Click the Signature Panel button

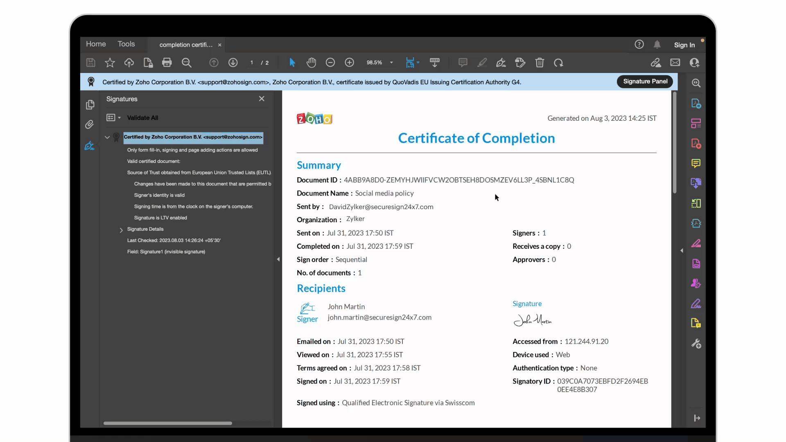pos(645,81)
